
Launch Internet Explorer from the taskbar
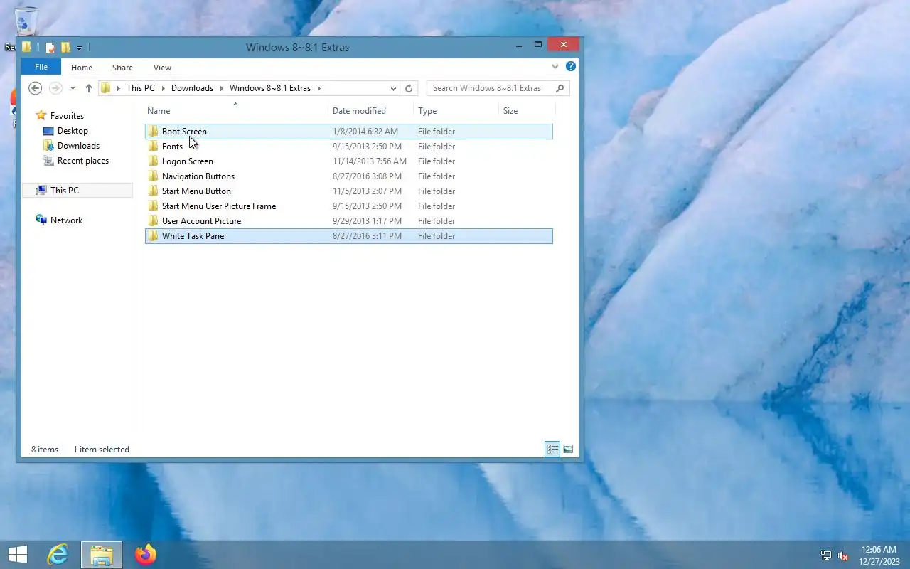point(57,554)
